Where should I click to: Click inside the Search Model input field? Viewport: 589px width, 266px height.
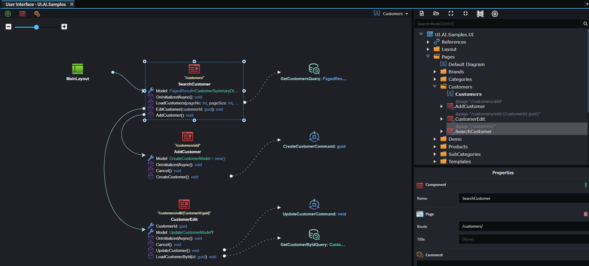487,24
